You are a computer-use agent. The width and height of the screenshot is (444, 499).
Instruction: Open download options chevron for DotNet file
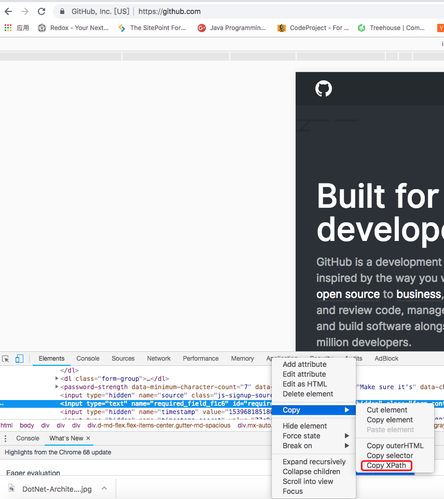(104, 489)
